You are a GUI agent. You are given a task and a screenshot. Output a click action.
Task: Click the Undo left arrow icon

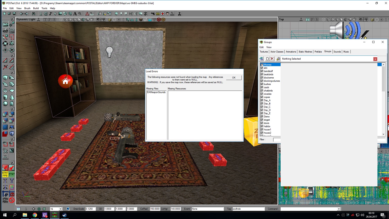point(22,14)
